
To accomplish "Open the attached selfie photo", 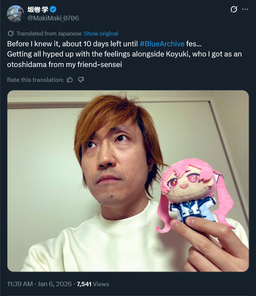I will pyautogui.click(x=128, y=181).
